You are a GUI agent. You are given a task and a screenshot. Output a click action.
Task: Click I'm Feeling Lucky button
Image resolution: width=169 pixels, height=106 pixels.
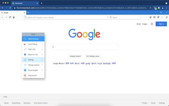(x=93, y=56)
